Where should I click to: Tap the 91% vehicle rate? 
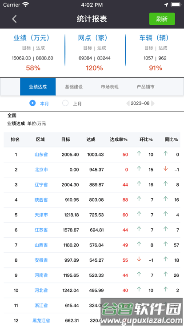tap(156, 68)
